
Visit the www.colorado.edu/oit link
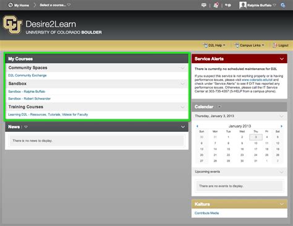(257, 80)
